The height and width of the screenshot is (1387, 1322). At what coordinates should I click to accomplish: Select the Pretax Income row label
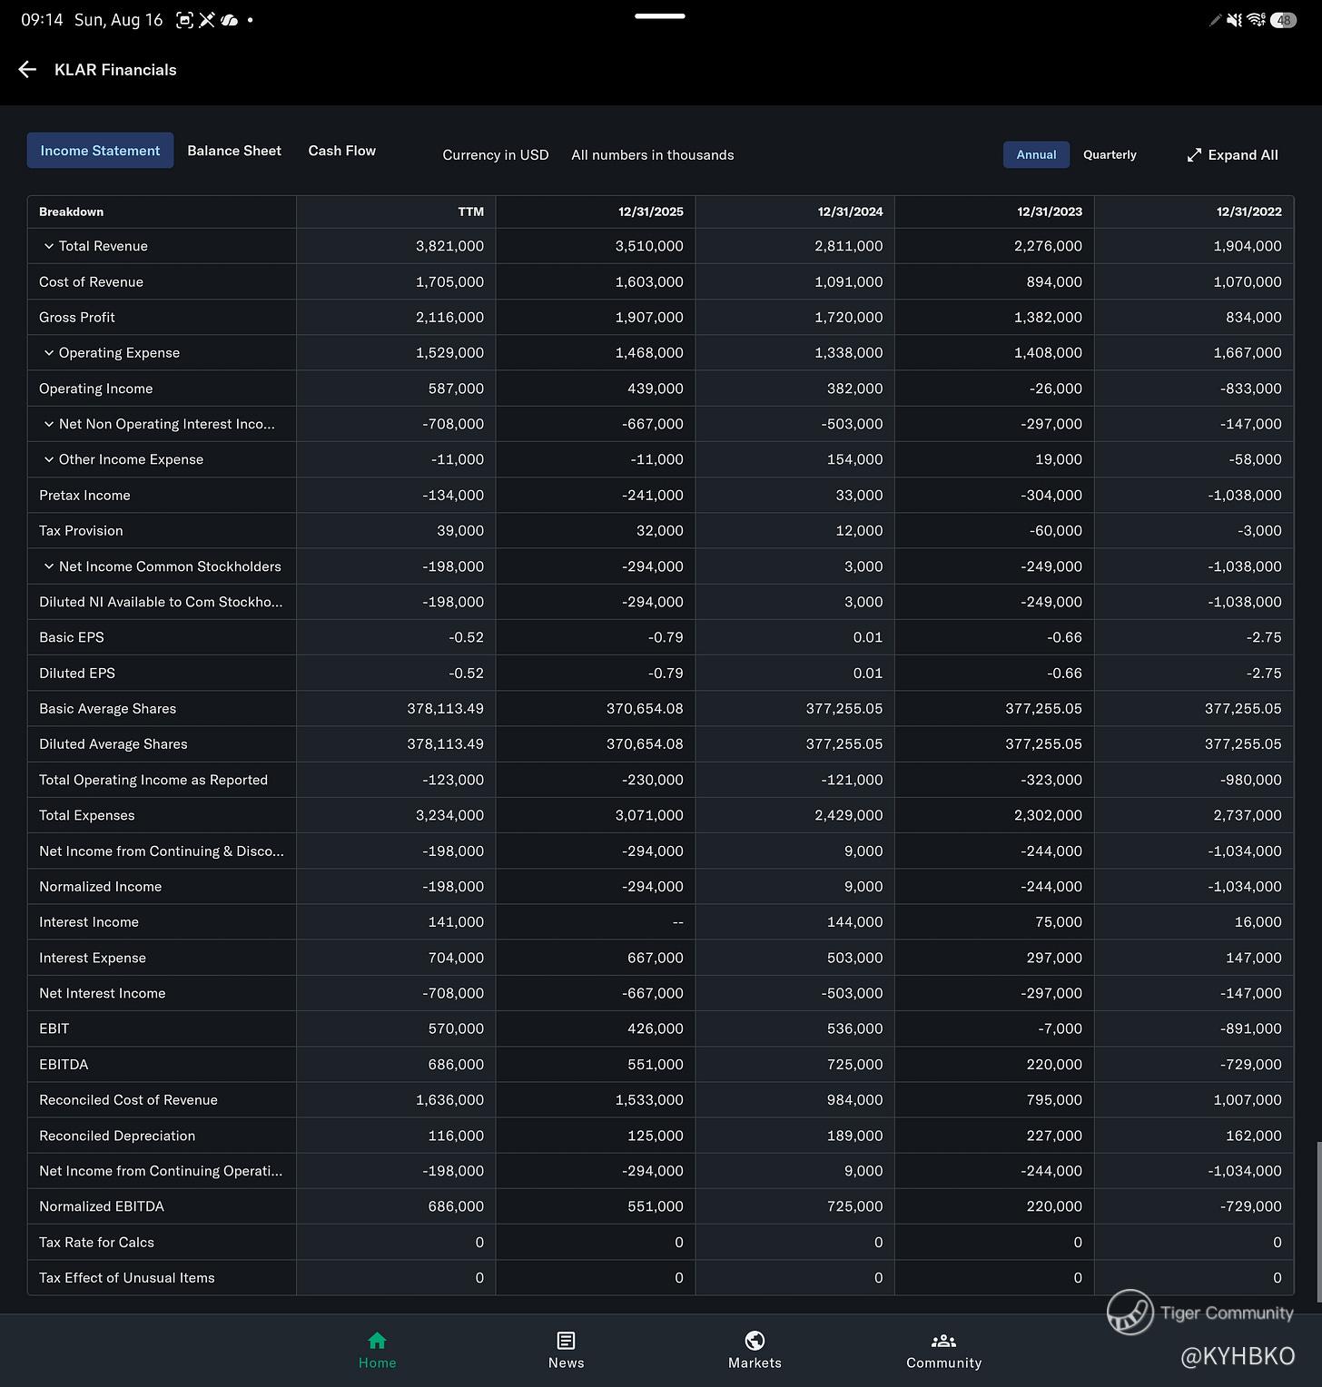pos(84,495)
